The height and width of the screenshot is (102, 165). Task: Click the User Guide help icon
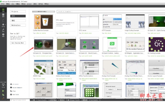(x=11, y=94)
